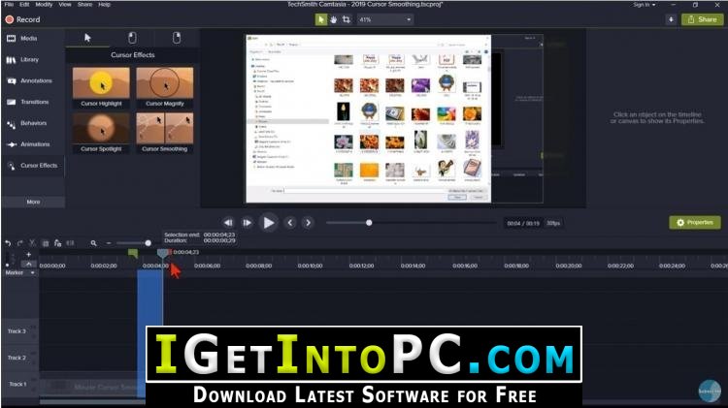Activate the hand pan tool

click(333, 19)
